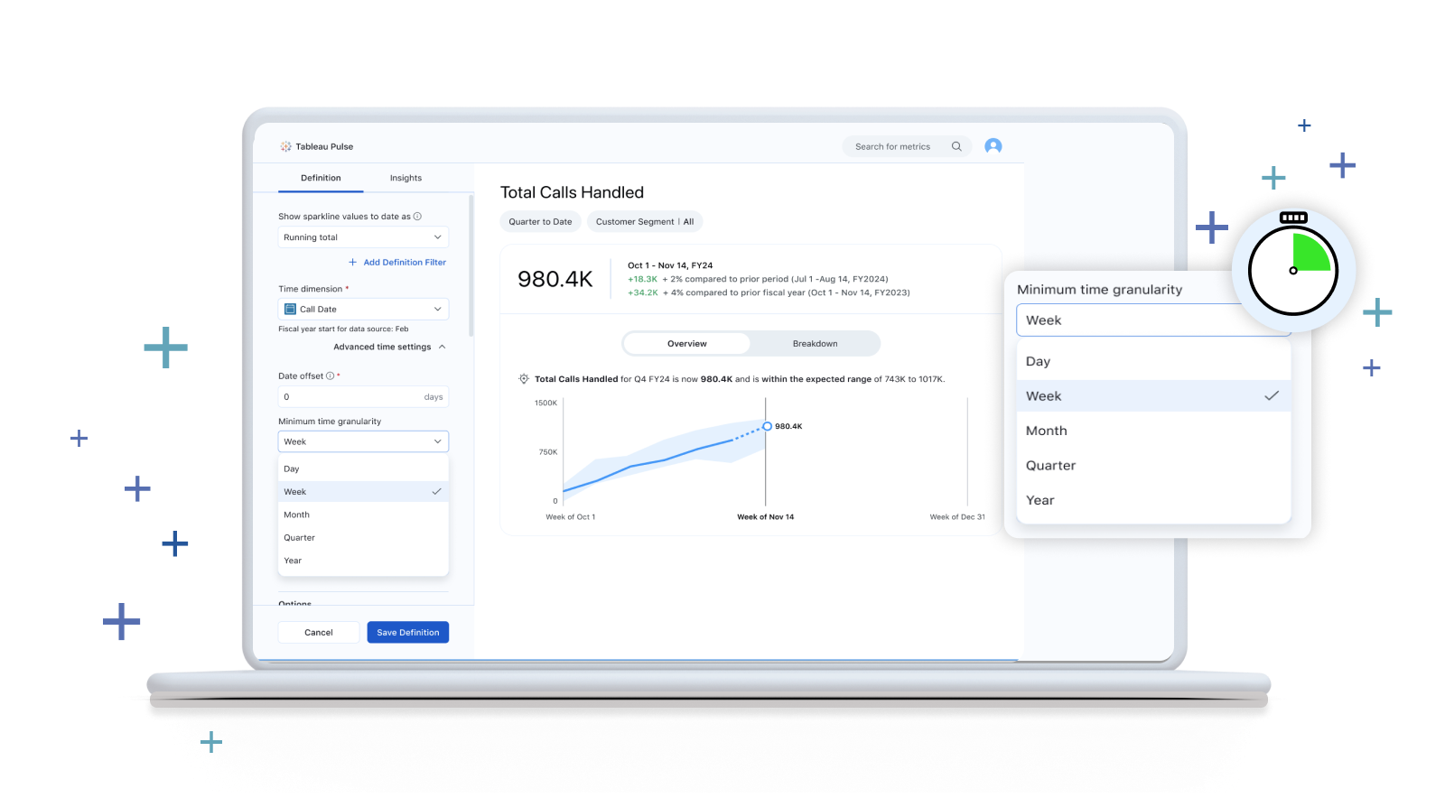The height and width of the screenshot is (807, 1445).
Task: Click plus icon next to Add Definition Filter
Action: [x=353, y=262]
